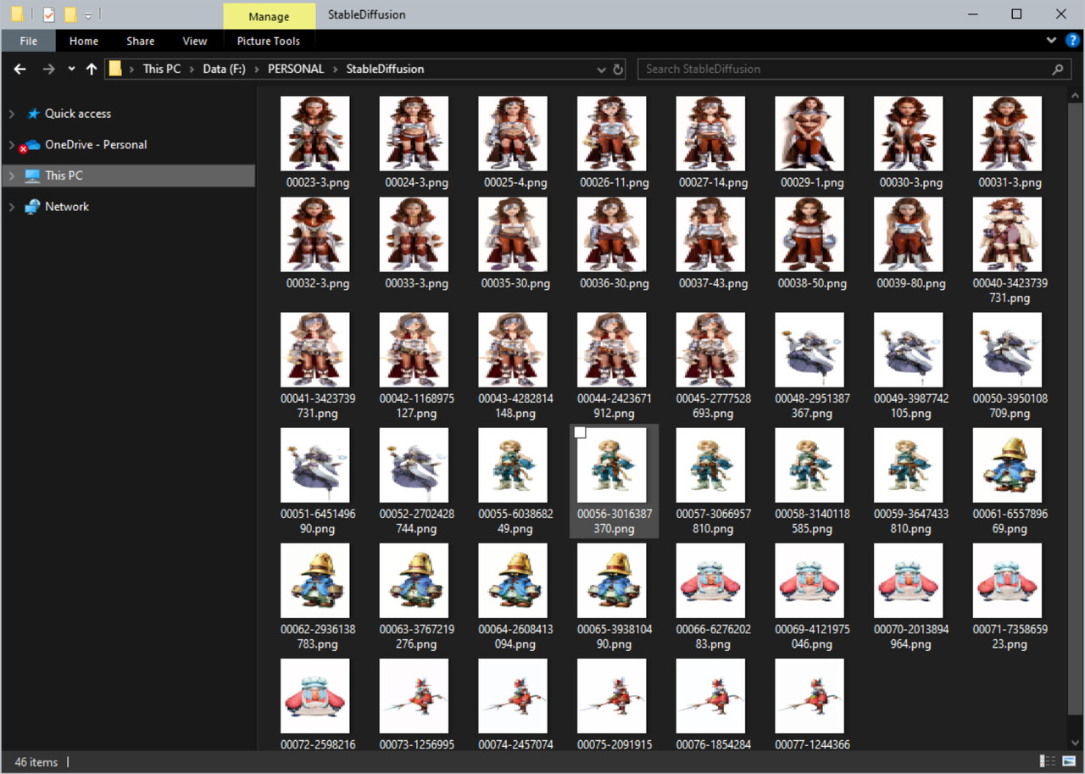
Task: Click the folder icon in title bar
Action: click(17, 14)
